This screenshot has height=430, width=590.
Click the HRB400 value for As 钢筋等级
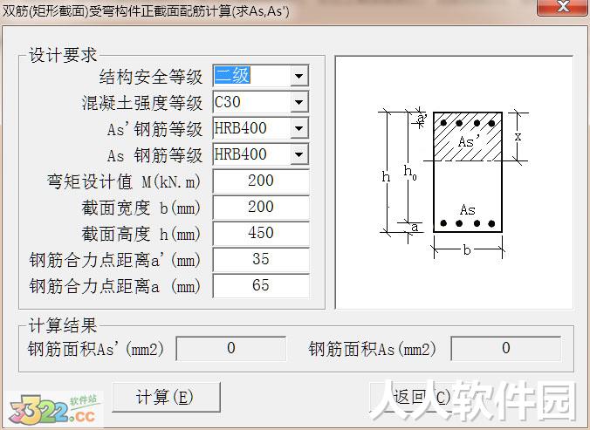(240, 154)
